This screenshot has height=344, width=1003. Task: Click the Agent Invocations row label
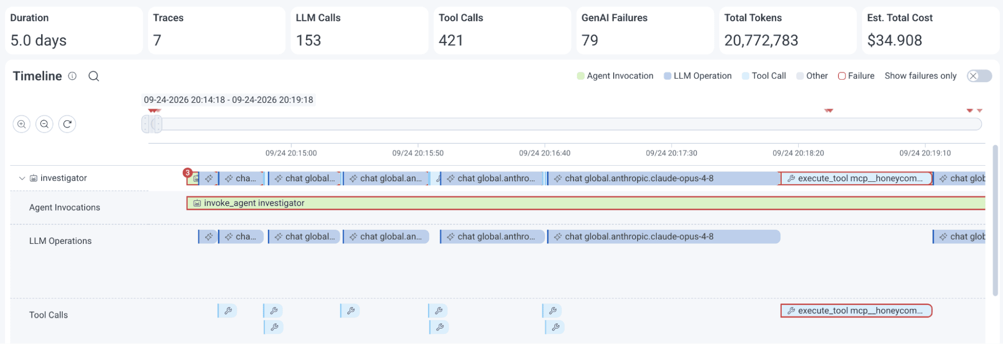65,207
